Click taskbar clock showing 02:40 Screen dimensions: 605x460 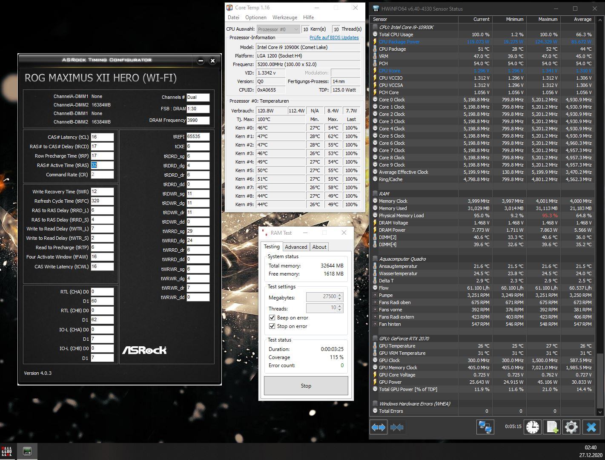(x=591, y=448)
